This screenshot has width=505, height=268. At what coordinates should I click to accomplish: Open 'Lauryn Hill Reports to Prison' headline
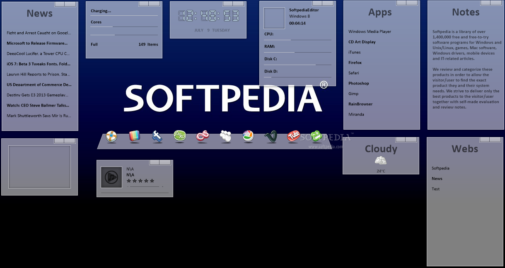(39, 74)
